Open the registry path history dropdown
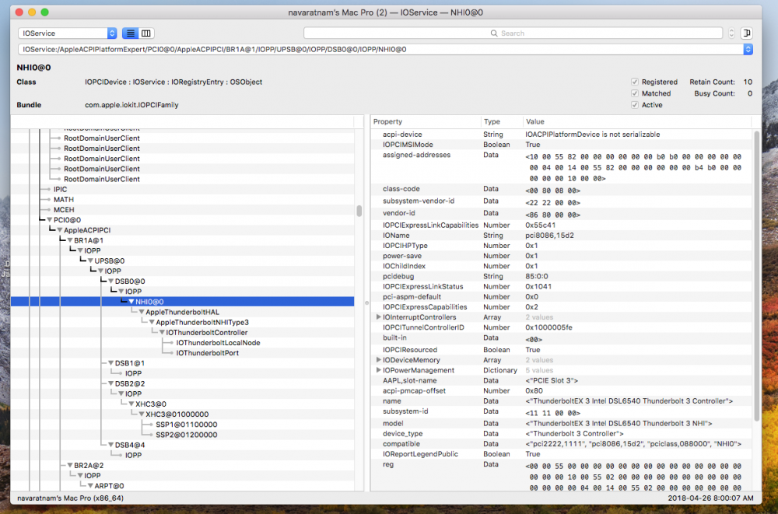 coord(748,49)
